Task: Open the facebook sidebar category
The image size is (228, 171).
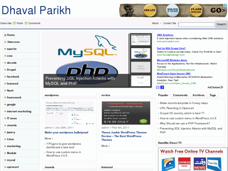Action: tap(21, 77)
